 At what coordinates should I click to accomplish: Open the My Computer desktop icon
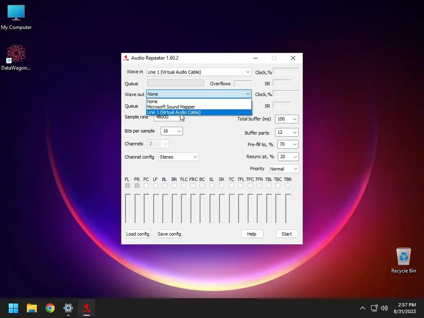click(16, 17)
